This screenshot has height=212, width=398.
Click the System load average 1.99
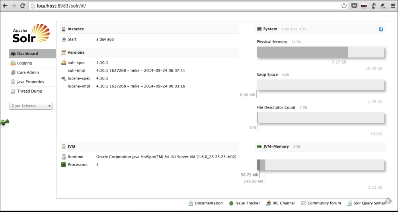point(285,29)
